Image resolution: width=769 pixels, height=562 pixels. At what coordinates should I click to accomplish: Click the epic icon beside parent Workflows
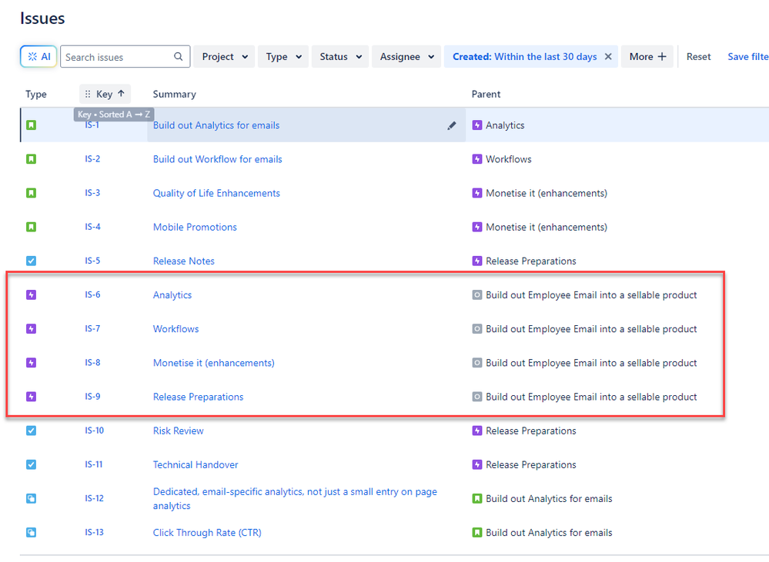tap(476, 159)
